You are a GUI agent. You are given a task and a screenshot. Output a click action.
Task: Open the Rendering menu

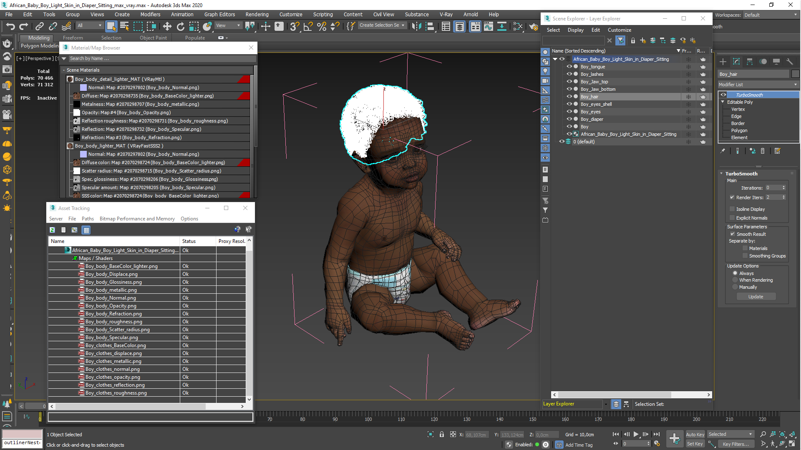pos(257,15)
